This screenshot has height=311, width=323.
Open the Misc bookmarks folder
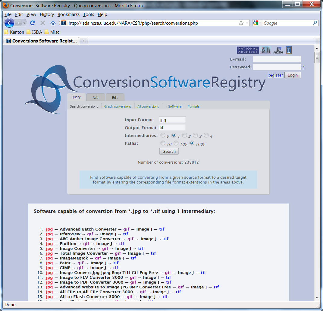pos(52,32)
